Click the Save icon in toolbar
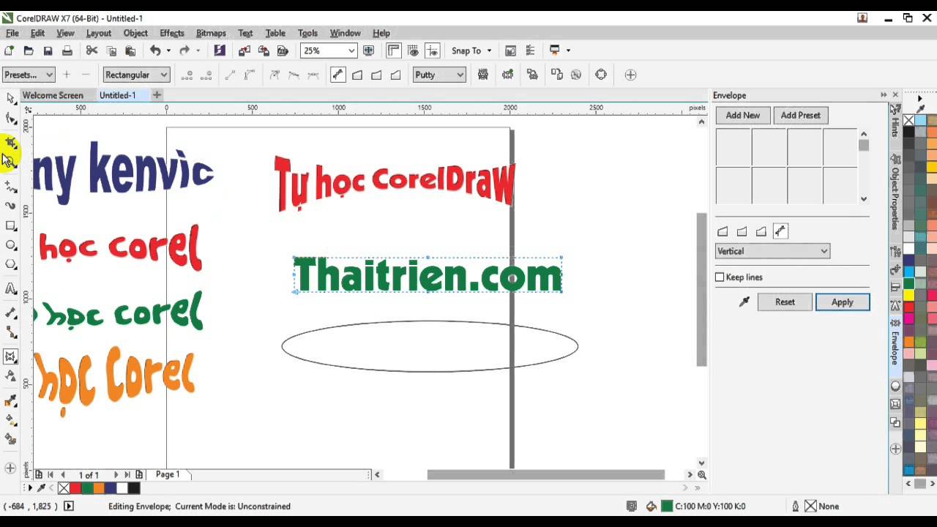 coord(48,51)
